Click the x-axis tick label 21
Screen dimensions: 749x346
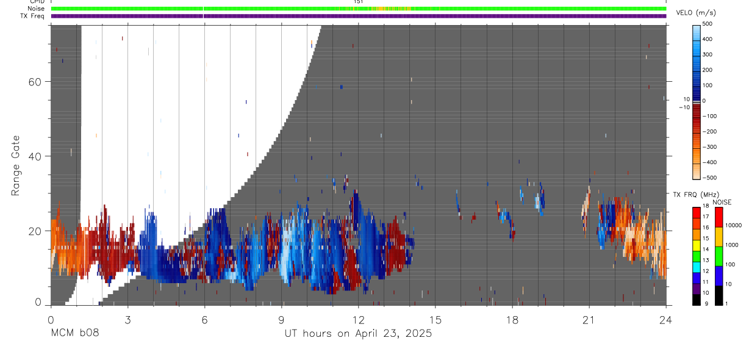pos(589,319)
